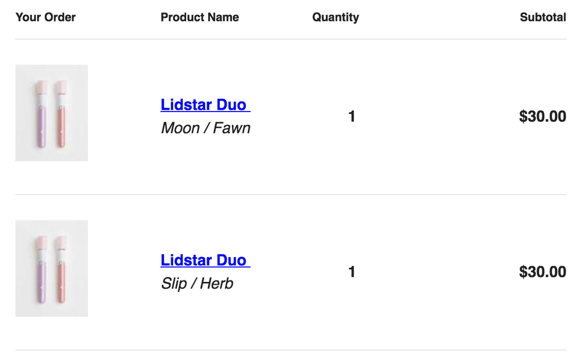Click the Moon / Fawn product thumbnail
The width and height of the screenshot is (578, 363).
pyautogui.click(x=51, y=113)
